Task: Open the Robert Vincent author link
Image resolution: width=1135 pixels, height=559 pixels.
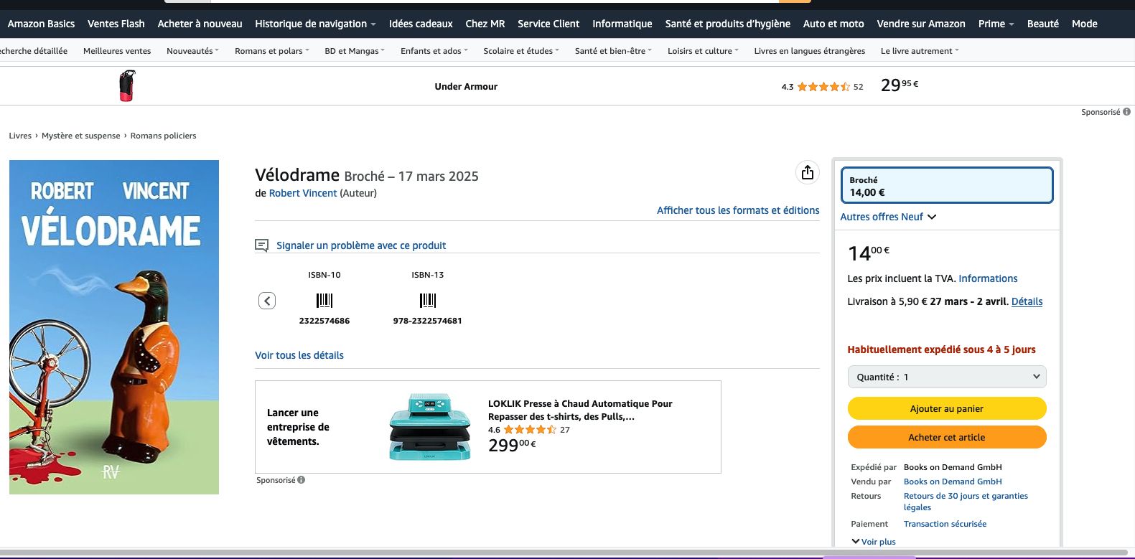Action: click(x=303, y=193)
